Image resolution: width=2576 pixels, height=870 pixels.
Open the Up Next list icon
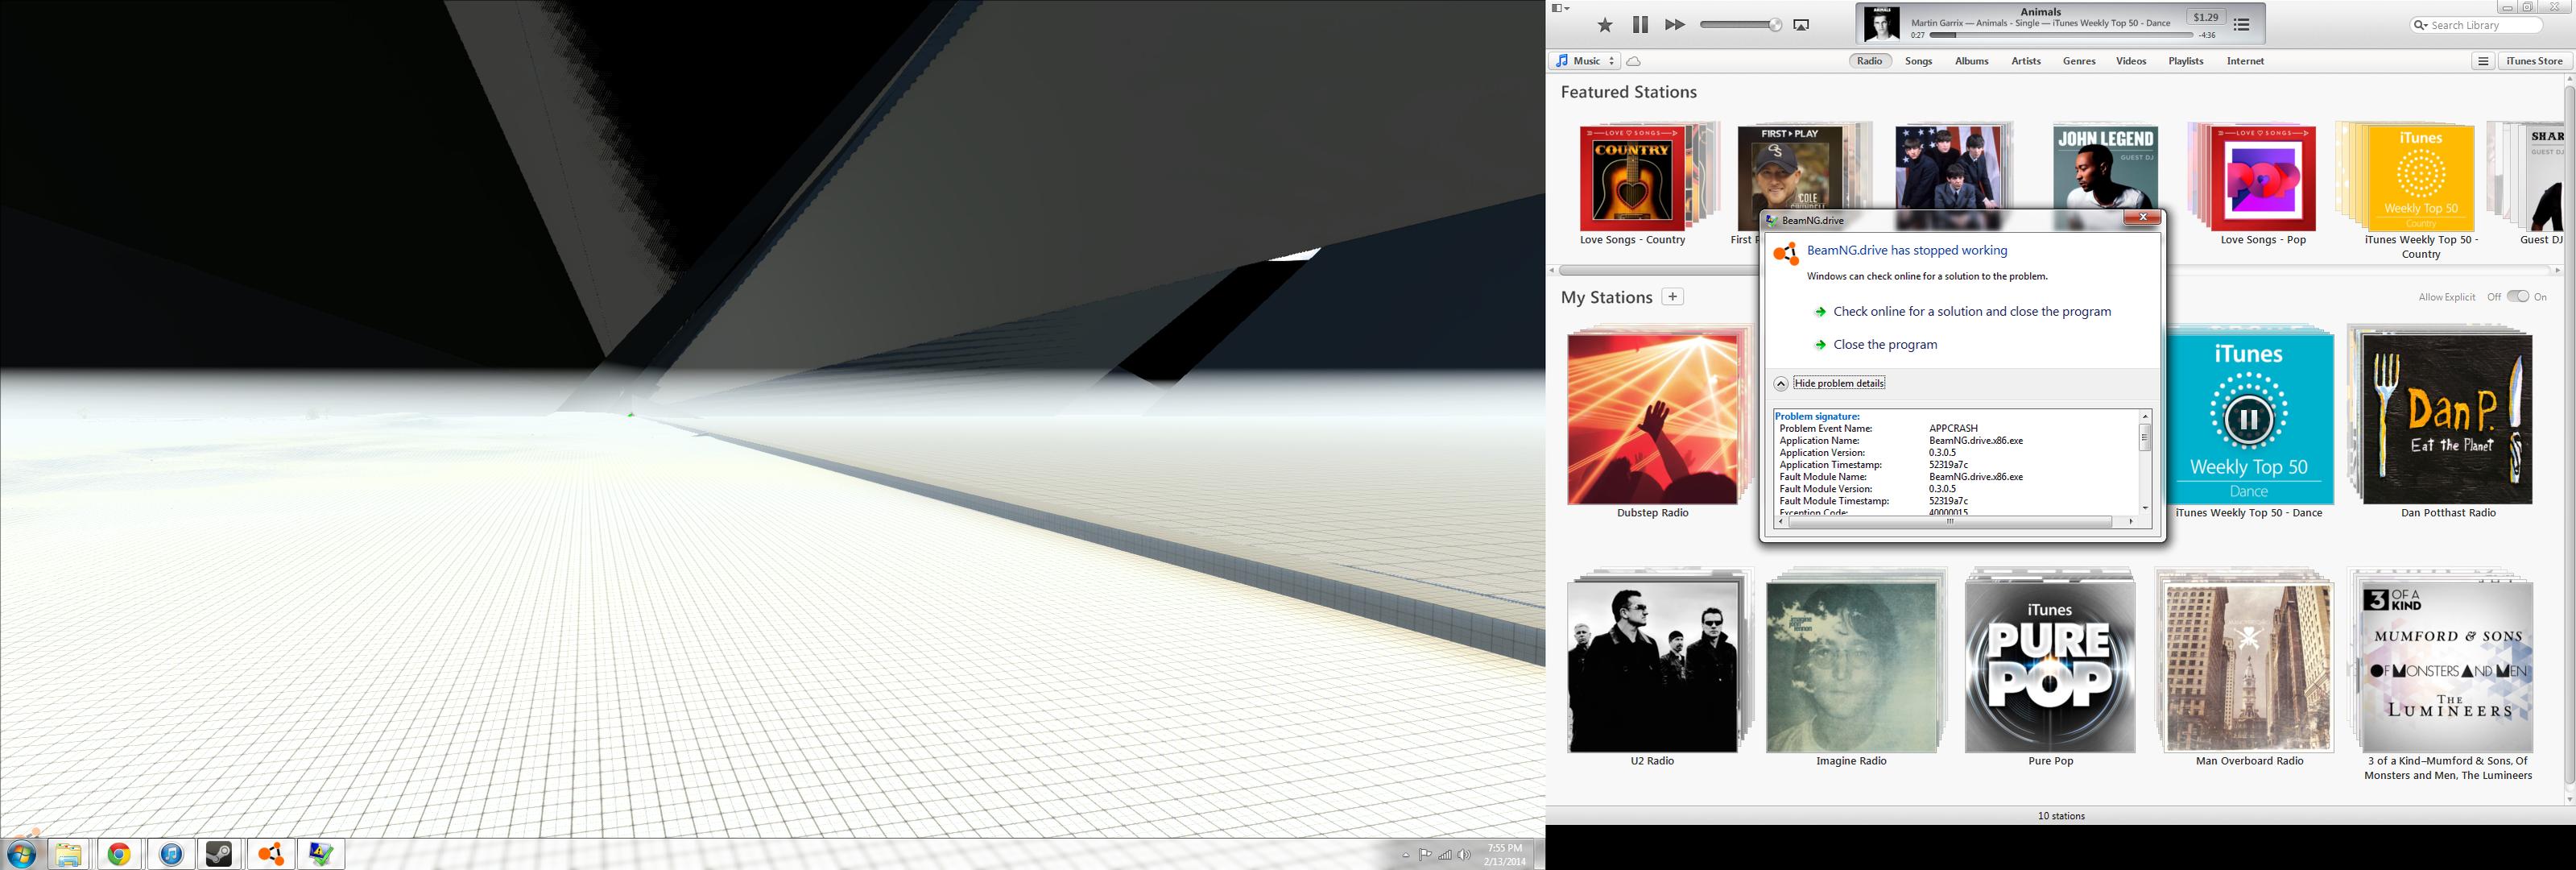click(2242, 25)
